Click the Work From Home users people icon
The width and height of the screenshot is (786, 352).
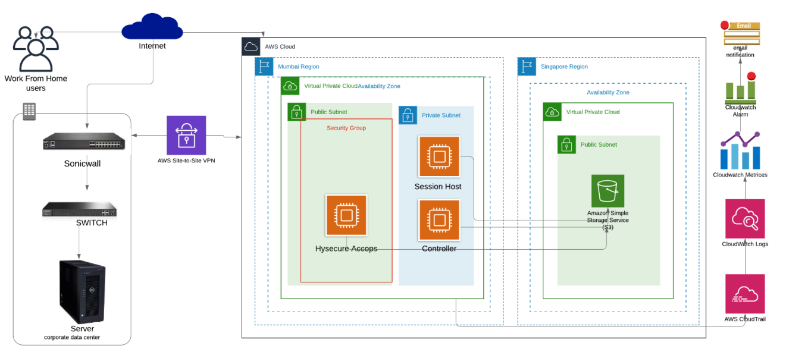click(x=36, y=49)
